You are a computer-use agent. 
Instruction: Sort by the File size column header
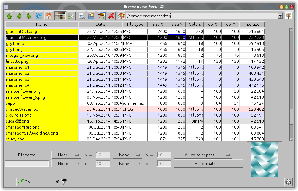coord(252,24)
